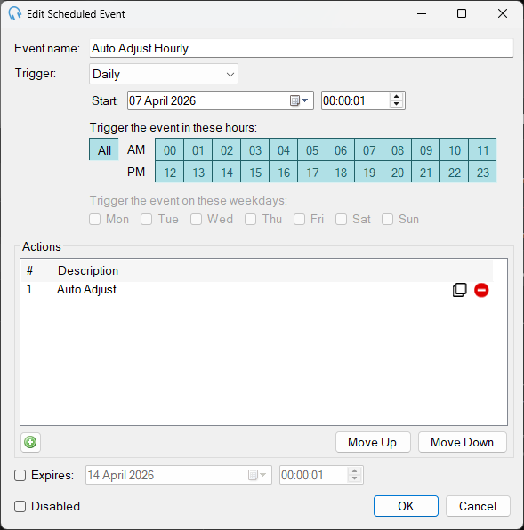Toggle hour 00

pyautogui.click(x=170, y=149)
